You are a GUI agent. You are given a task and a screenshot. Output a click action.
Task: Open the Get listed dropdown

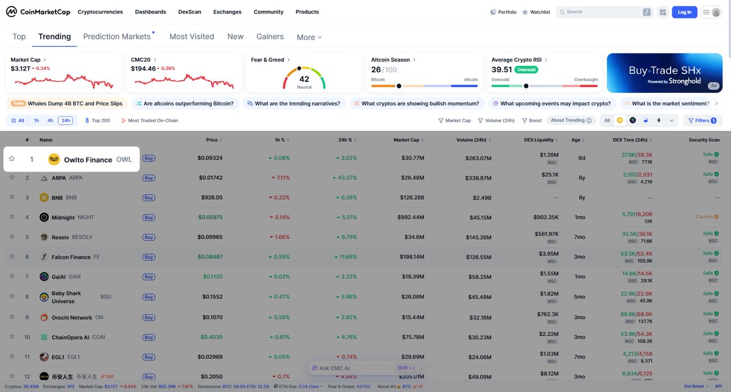696,387
